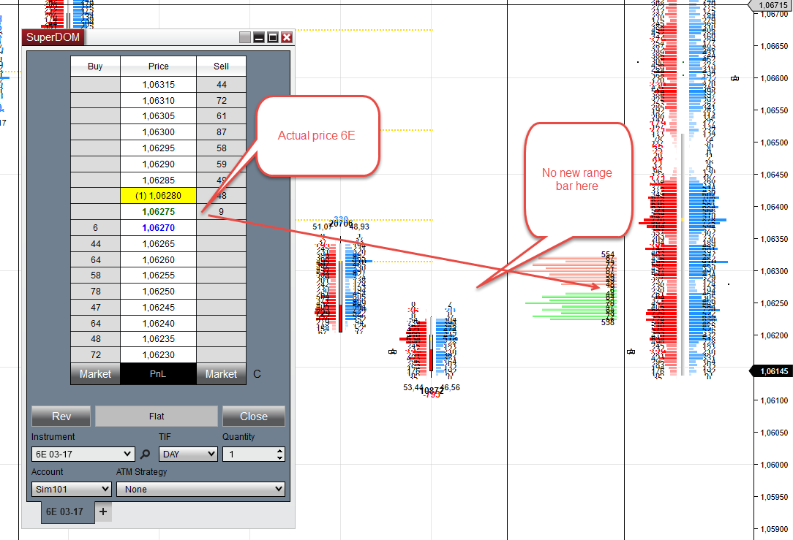Screen dimensions: 793x540
Task: Open the ATM Strategy dropdown None
Action: pos(200,489)
